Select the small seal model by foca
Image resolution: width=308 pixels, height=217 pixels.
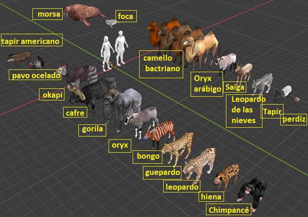[x=112, y=23]
